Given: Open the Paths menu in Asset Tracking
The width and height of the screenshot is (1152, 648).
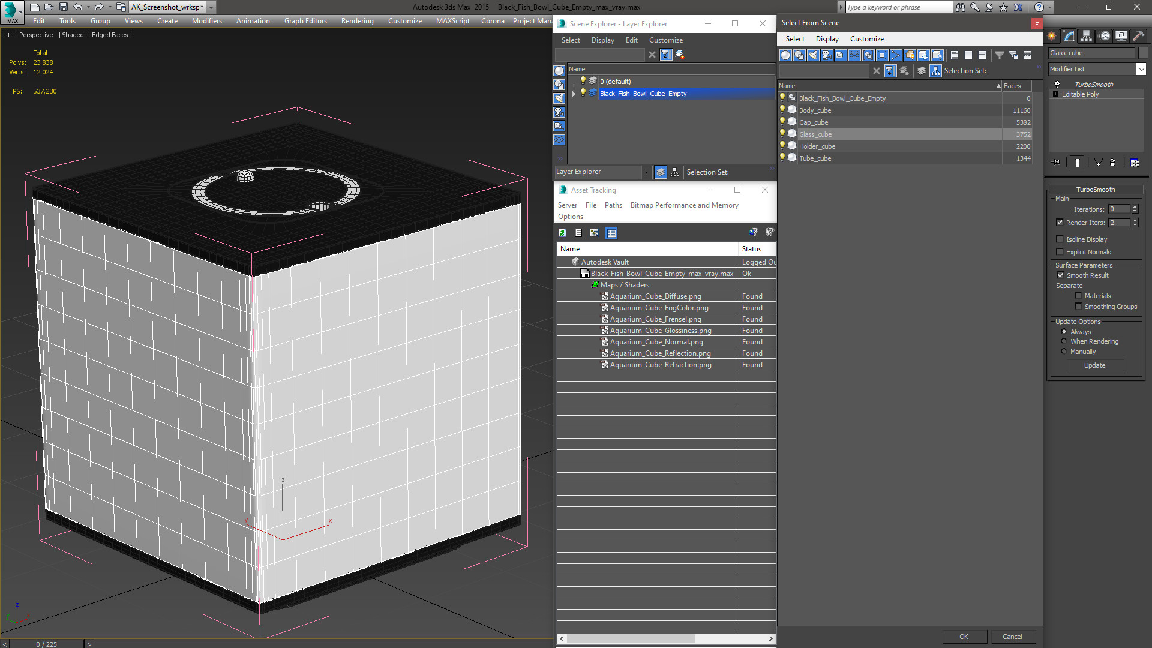Looking at the screenshot, I should coord(613,205).
